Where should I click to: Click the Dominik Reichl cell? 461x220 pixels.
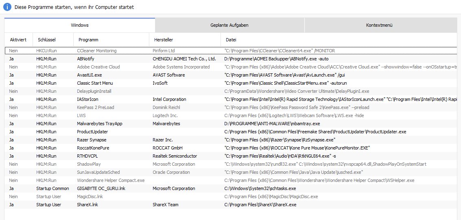pos(166,107)
